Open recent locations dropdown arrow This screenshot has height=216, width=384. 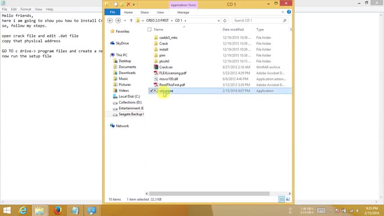pyautogui.click(x=125, y=21)
